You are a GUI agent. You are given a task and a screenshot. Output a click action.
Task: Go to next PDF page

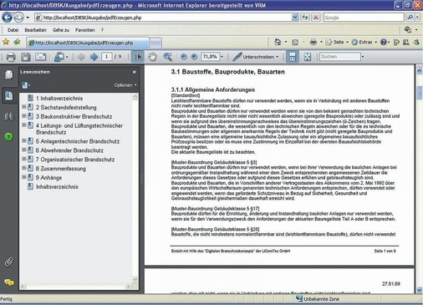94,57
